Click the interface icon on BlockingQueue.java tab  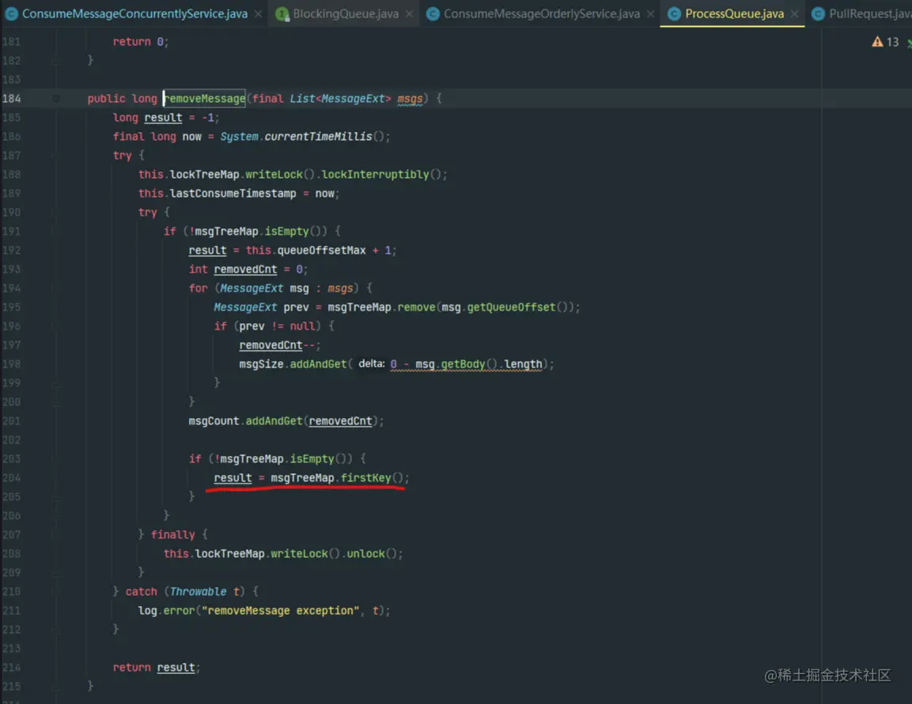point(282,14)
